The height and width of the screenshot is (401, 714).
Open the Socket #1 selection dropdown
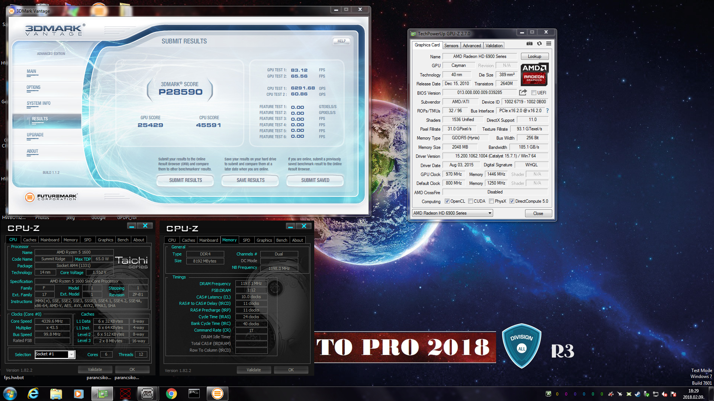[55, 354]
